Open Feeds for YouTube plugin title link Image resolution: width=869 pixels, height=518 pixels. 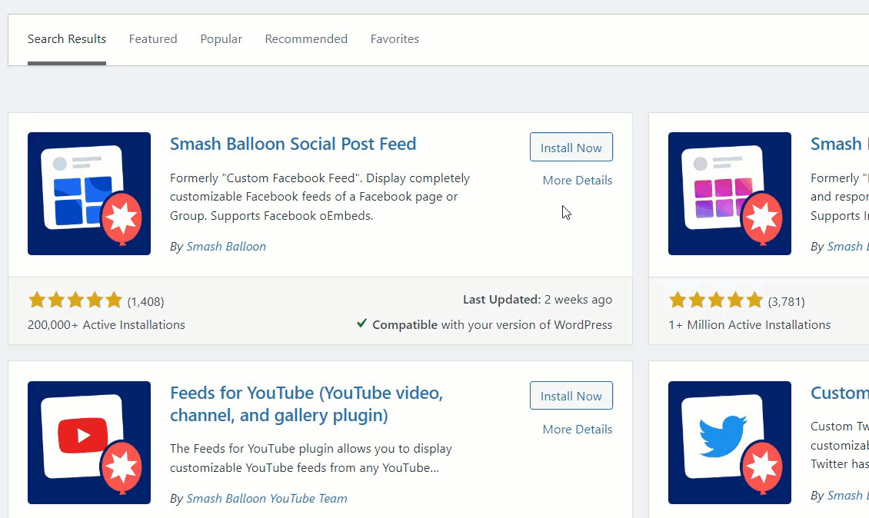307,404
